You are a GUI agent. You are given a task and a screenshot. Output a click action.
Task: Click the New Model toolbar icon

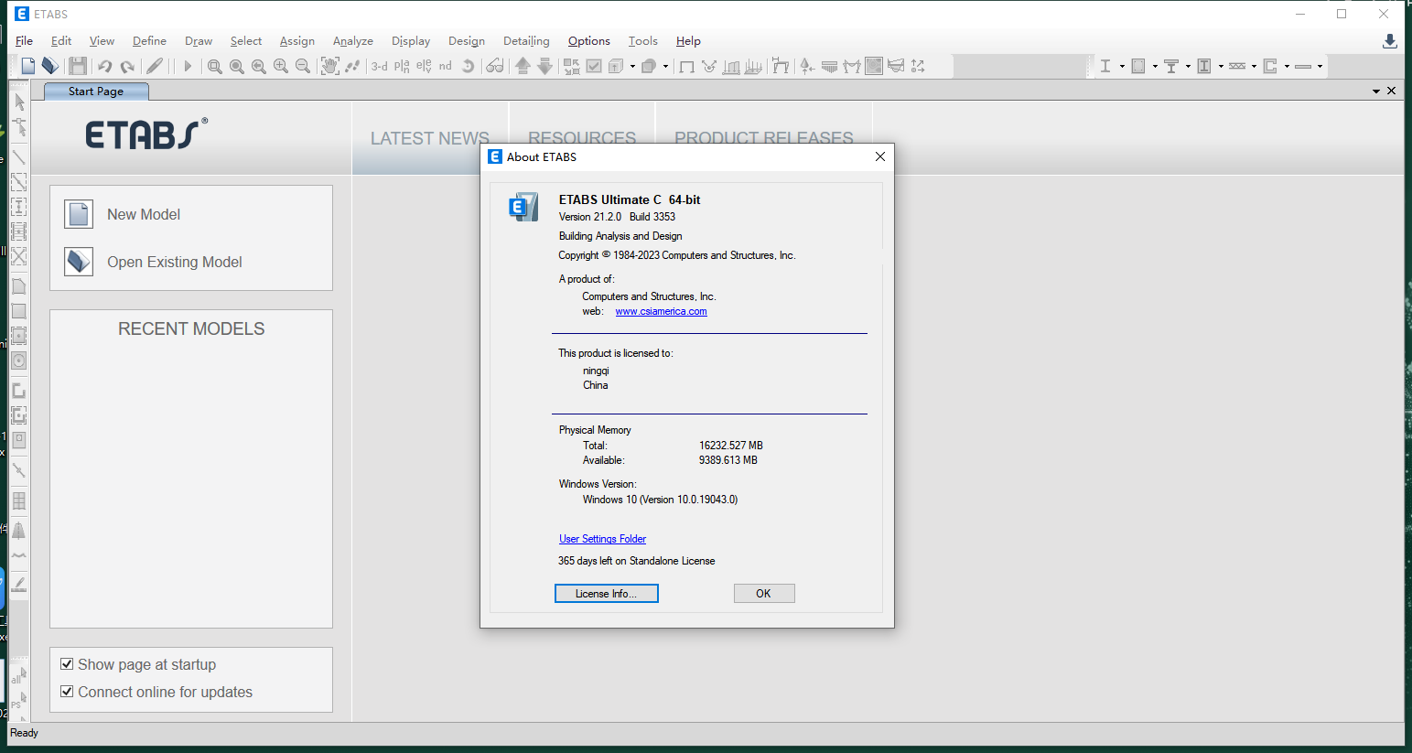28,66
